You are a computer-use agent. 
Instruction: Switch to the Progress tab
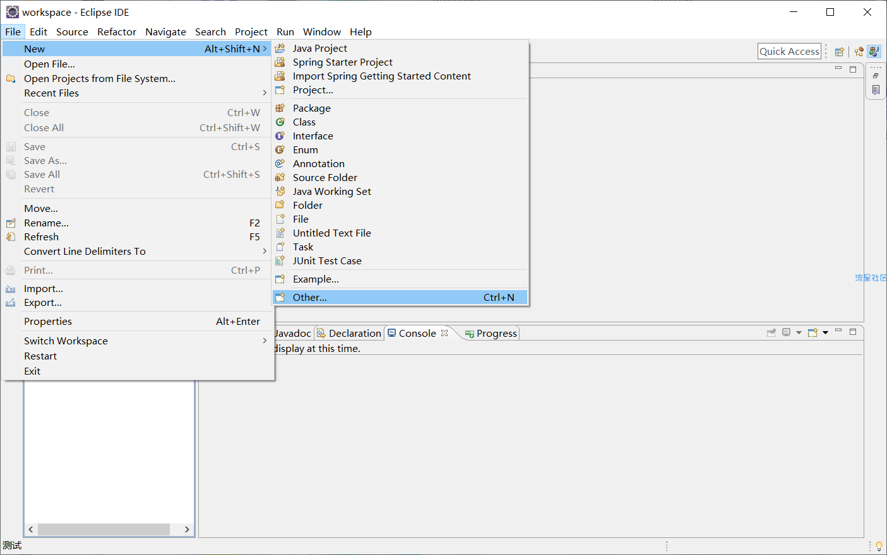coord(491,333)
